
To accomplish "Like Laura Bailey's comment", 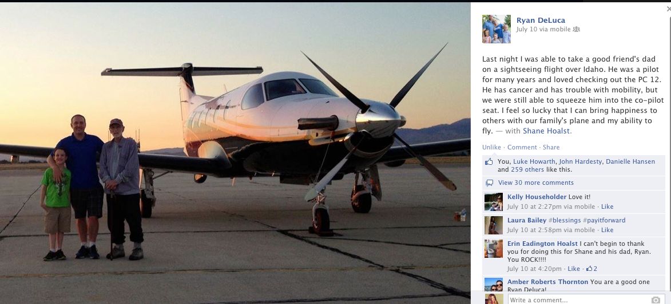I will [x=607, y=230].
